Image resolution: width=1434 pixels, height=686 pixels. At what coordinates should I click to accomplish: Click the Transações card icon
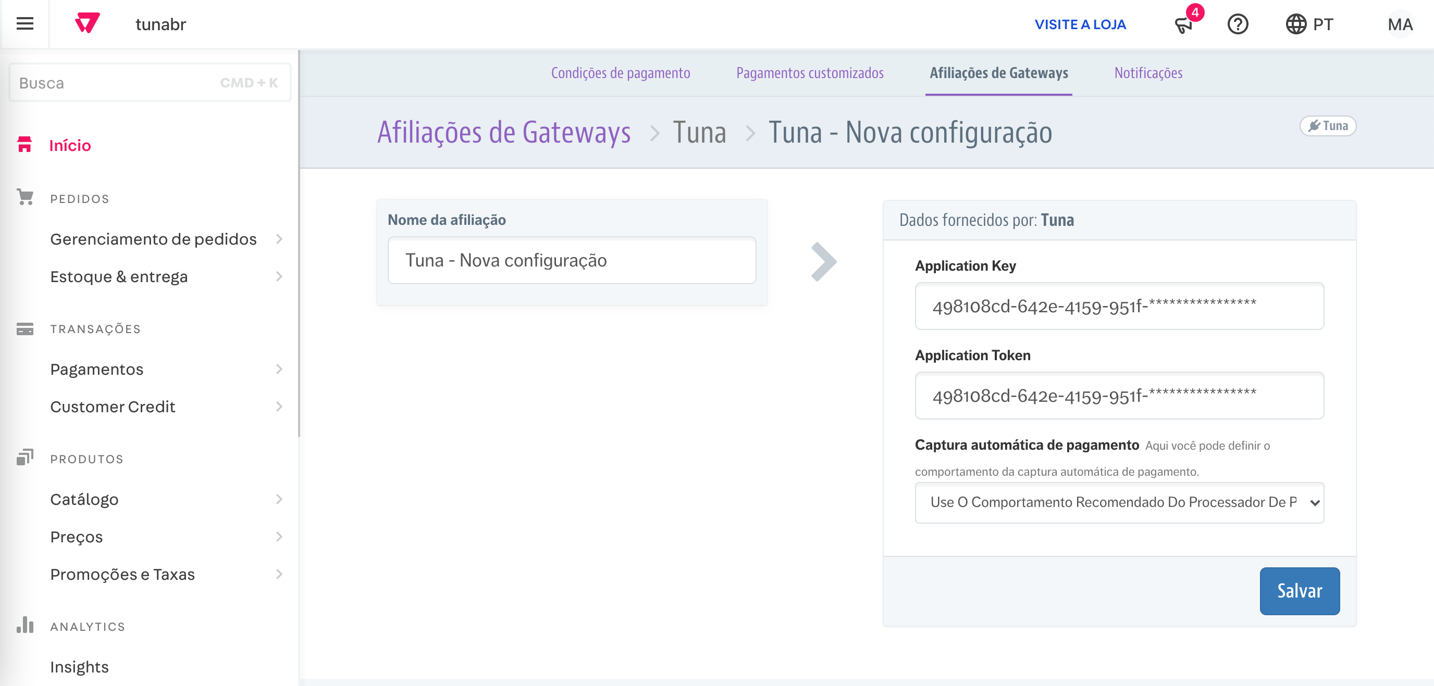pyautogui.click(x=24, y=328)
